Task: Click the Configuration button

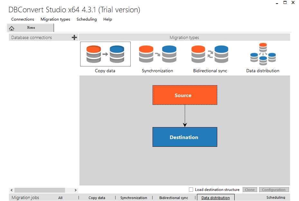Action: point(274,189)
